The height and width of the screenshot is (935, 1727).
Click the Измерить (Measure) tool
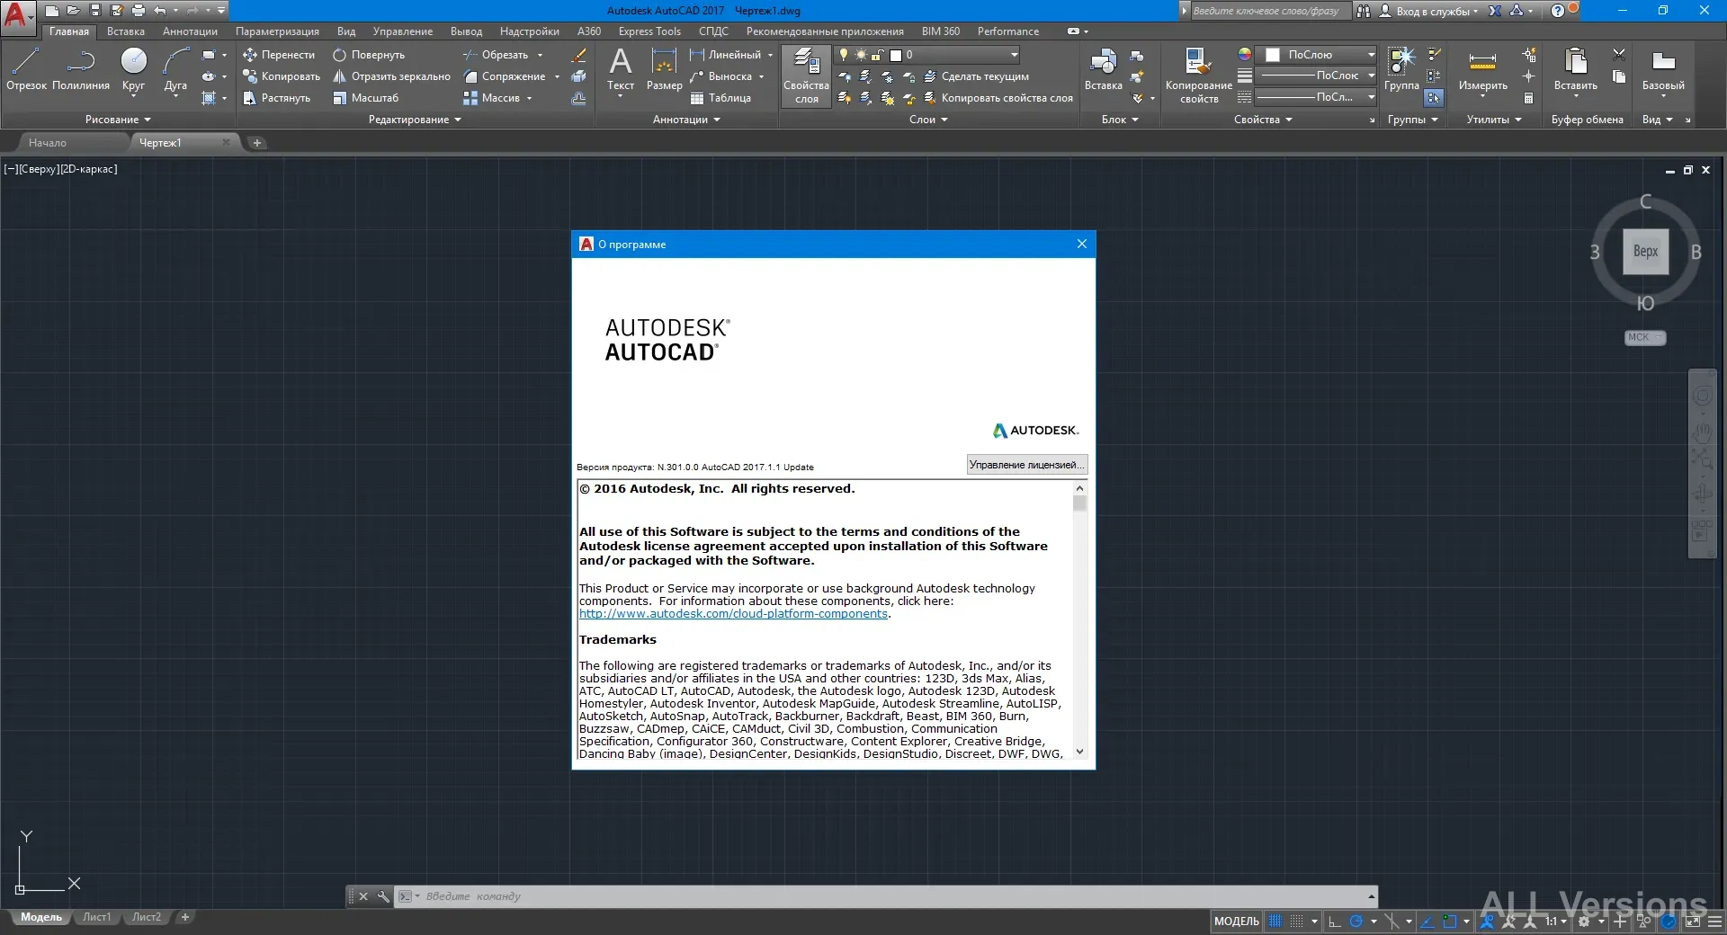1482,70
